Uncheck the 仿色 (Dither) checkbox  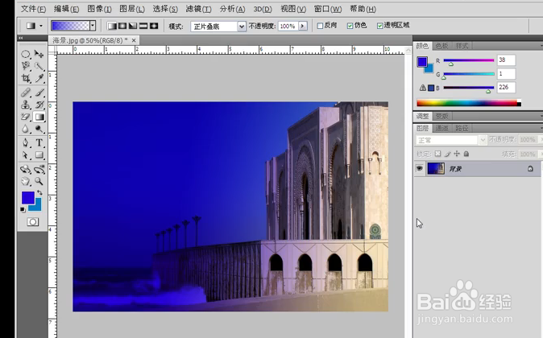(350, 26)
